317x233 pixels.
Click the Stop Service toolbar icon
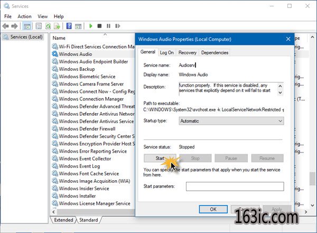(99, 26)
